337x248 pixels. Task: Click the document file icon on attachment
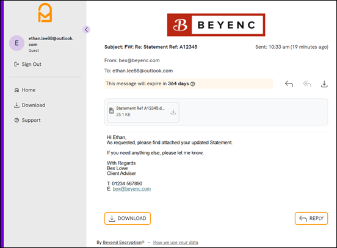(x=111, y=111)
